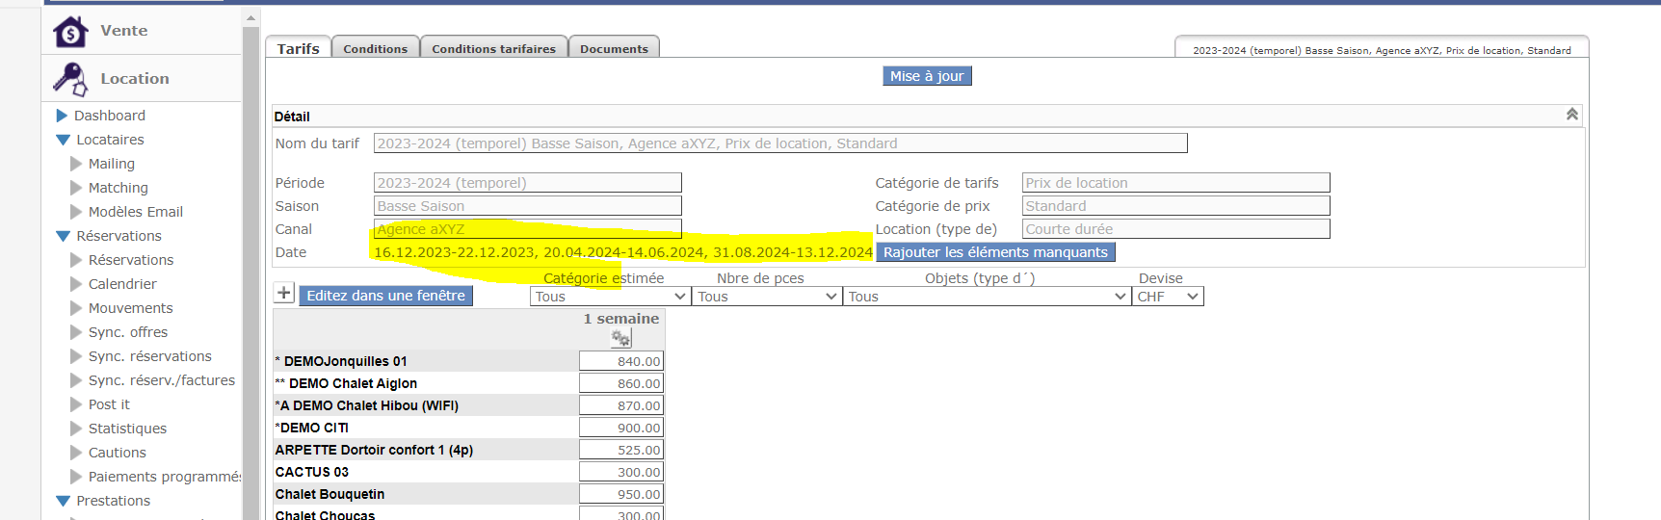
Task: Click the plus icon beside Editez button
Action: point(284,293)
